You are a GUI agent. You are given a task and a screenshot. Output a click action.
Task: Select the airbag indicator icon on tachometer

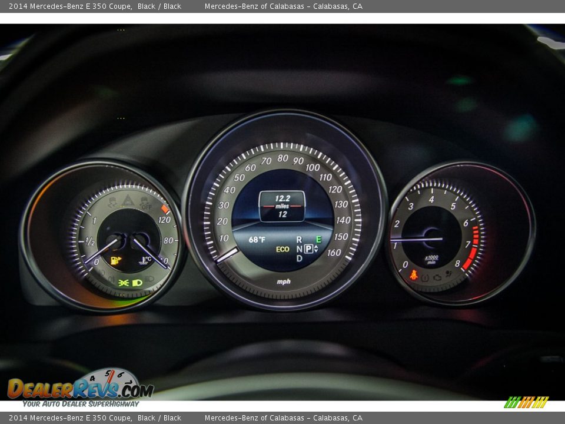click(448, 274)
